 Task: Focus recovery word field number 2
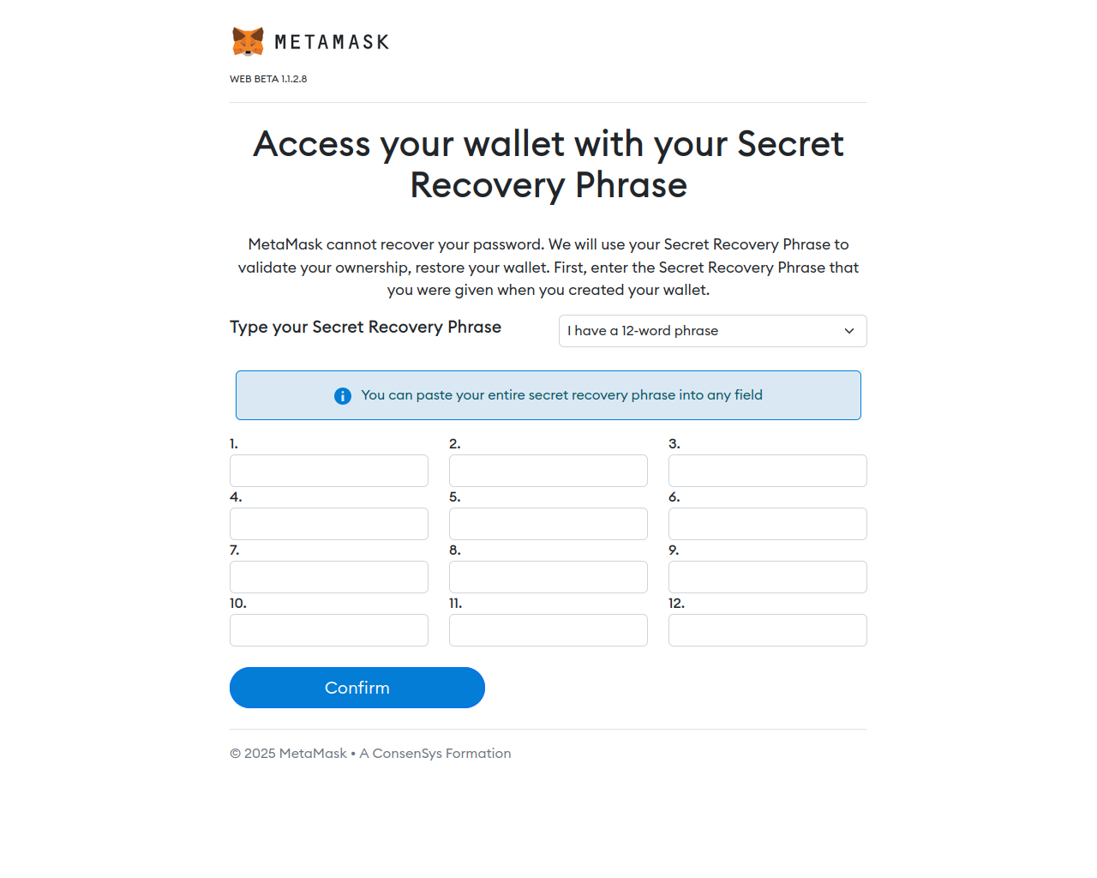[548, 471]
